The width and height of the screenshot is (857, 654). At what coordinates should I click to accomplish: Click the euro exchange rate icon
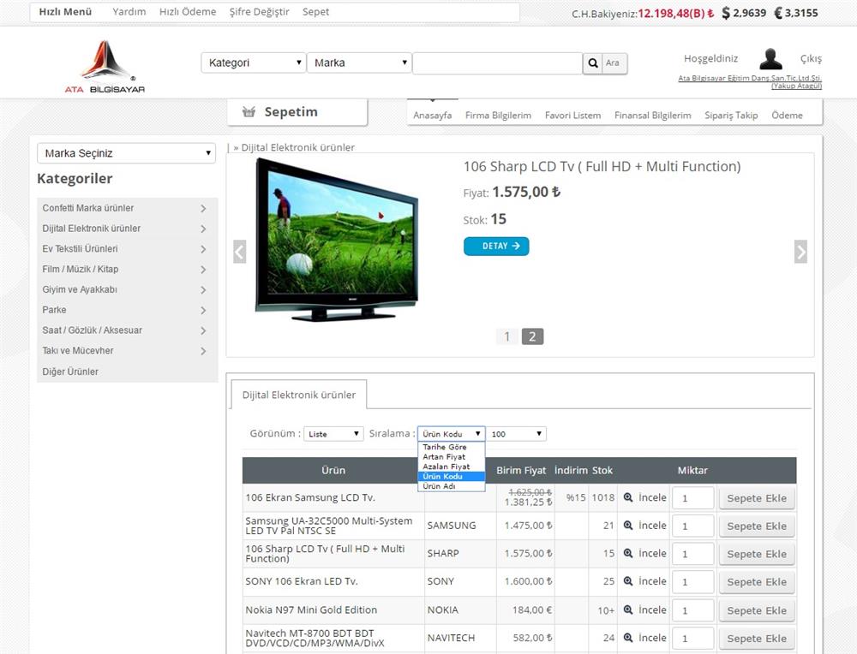[778, 13]
